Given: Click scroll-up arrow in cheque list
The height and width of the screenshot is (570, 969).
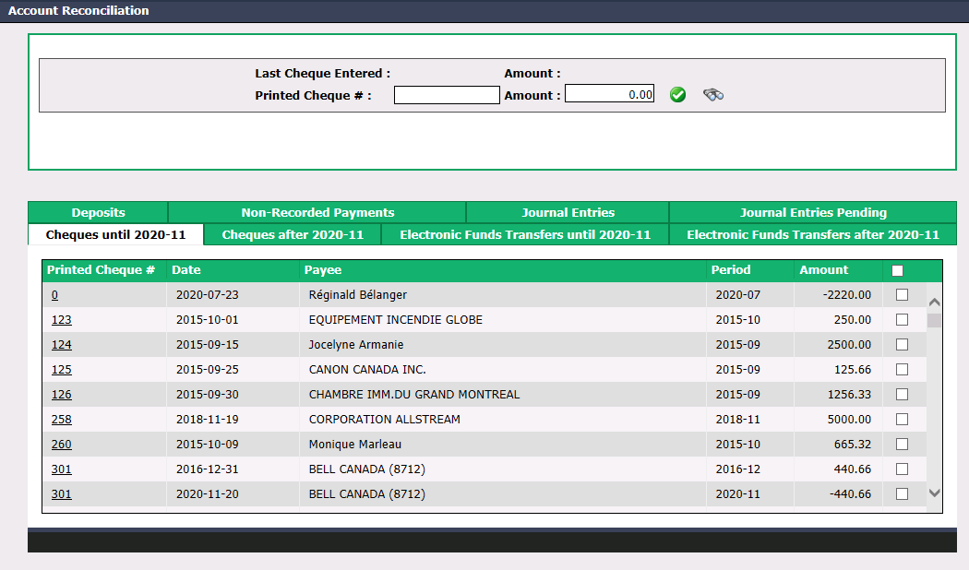Looking at the screenshot, I should point(934,302).
